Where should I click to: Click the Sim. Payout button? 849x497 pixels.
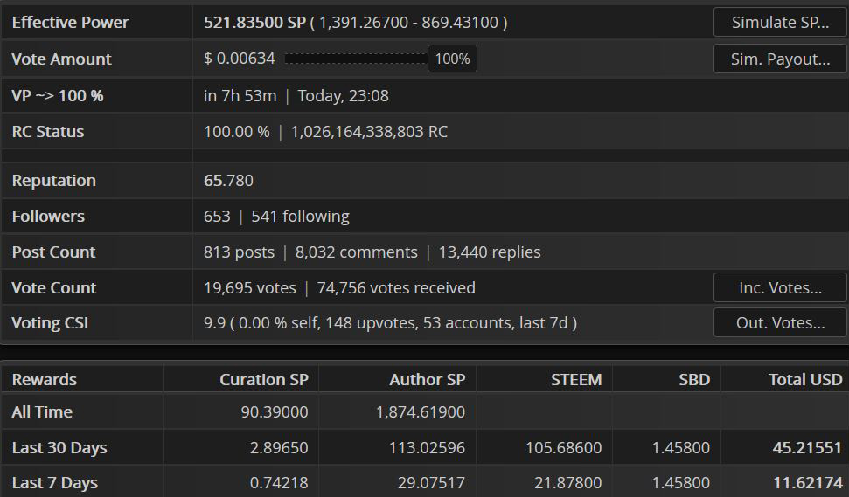(x=780, y=59)
